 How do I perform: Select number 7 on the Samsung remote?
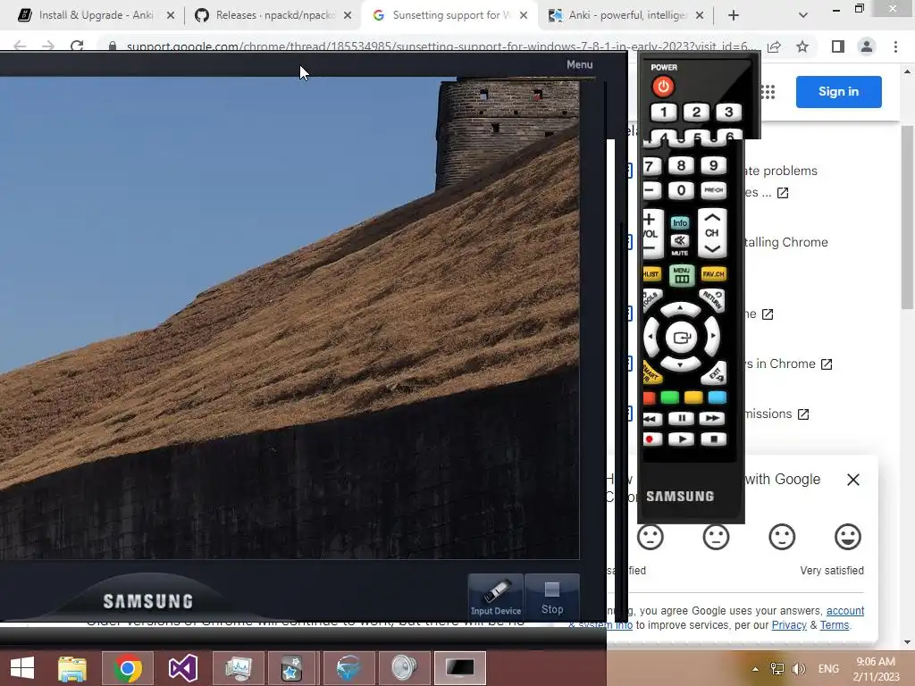click(x=651, y=166)
